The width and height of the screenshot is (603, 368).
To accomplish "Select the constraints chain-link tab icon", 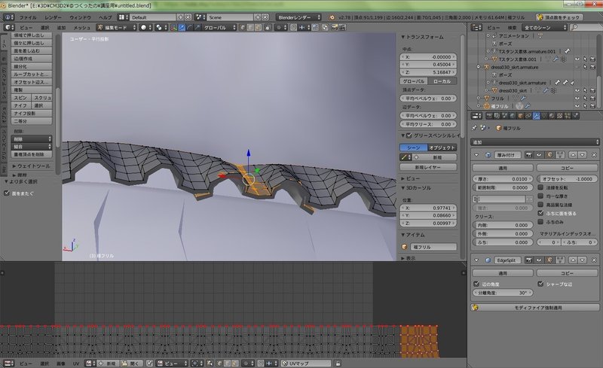I will [x=528, y=116].
